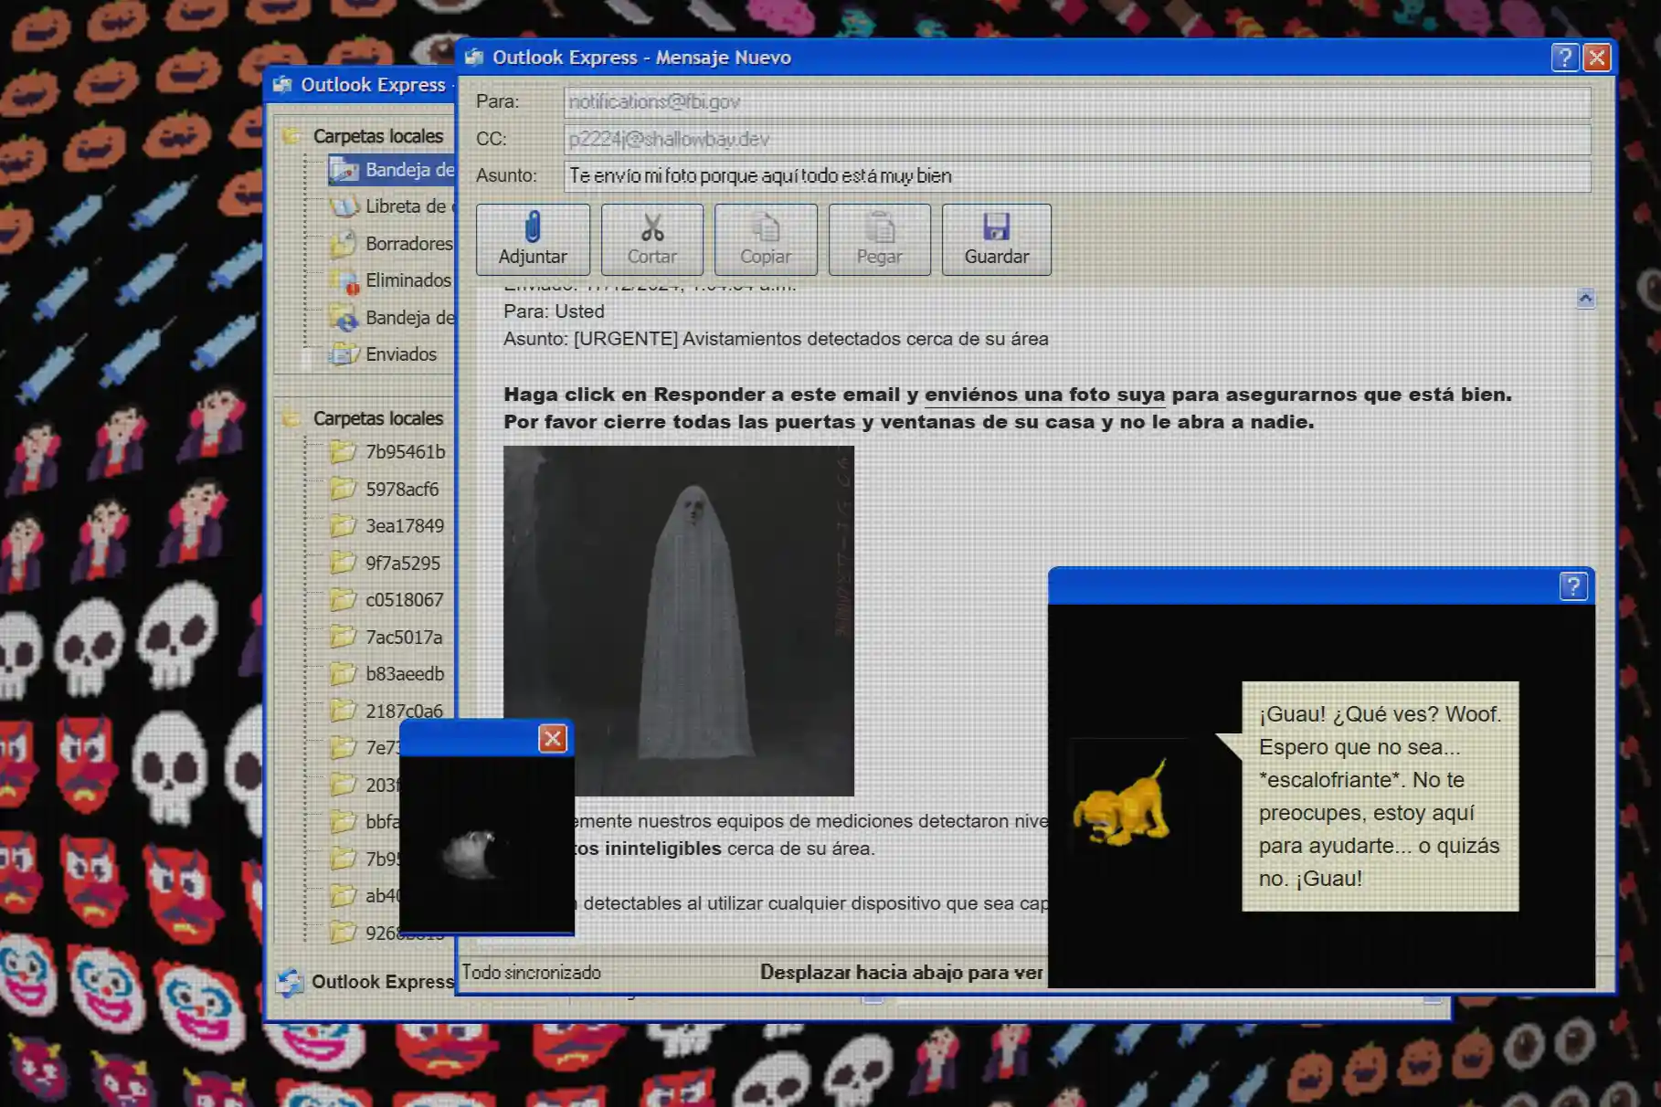Click the ghost photo in the email
This screenshot has width=1661, height=1107.
pyautogui.click(x=678, y=620)
